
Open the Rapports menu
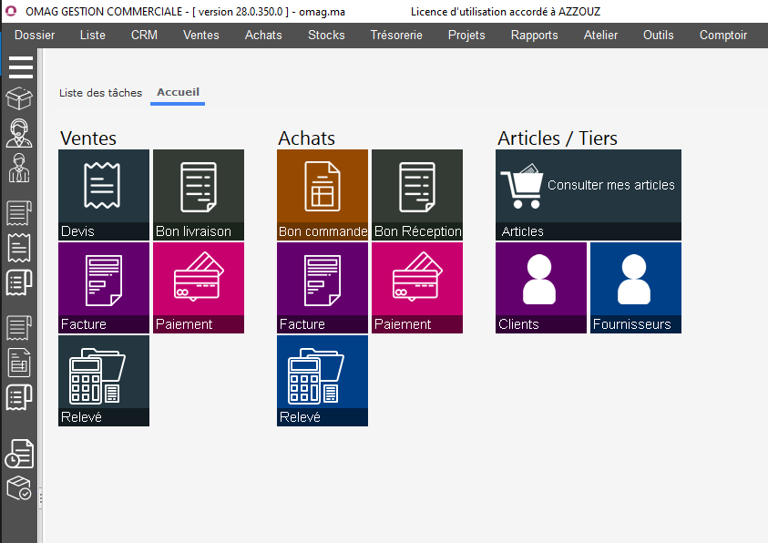click(534, 36)
